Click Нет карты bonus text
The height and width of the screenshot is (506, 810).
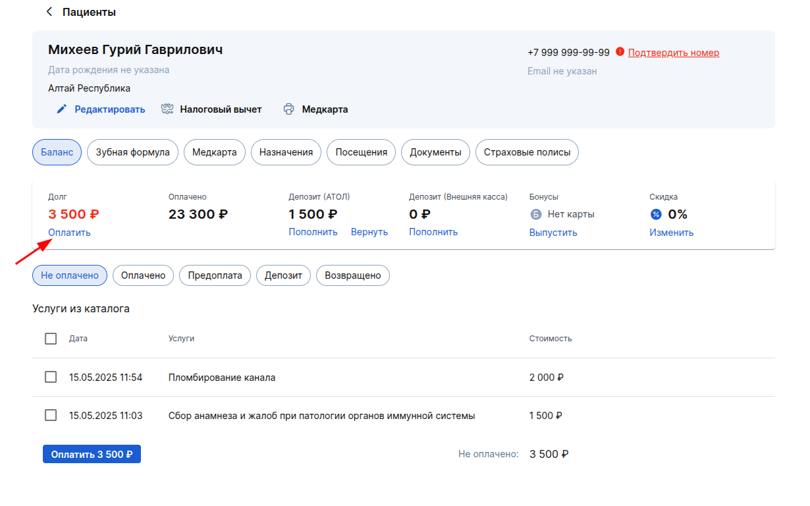[571, 214]
